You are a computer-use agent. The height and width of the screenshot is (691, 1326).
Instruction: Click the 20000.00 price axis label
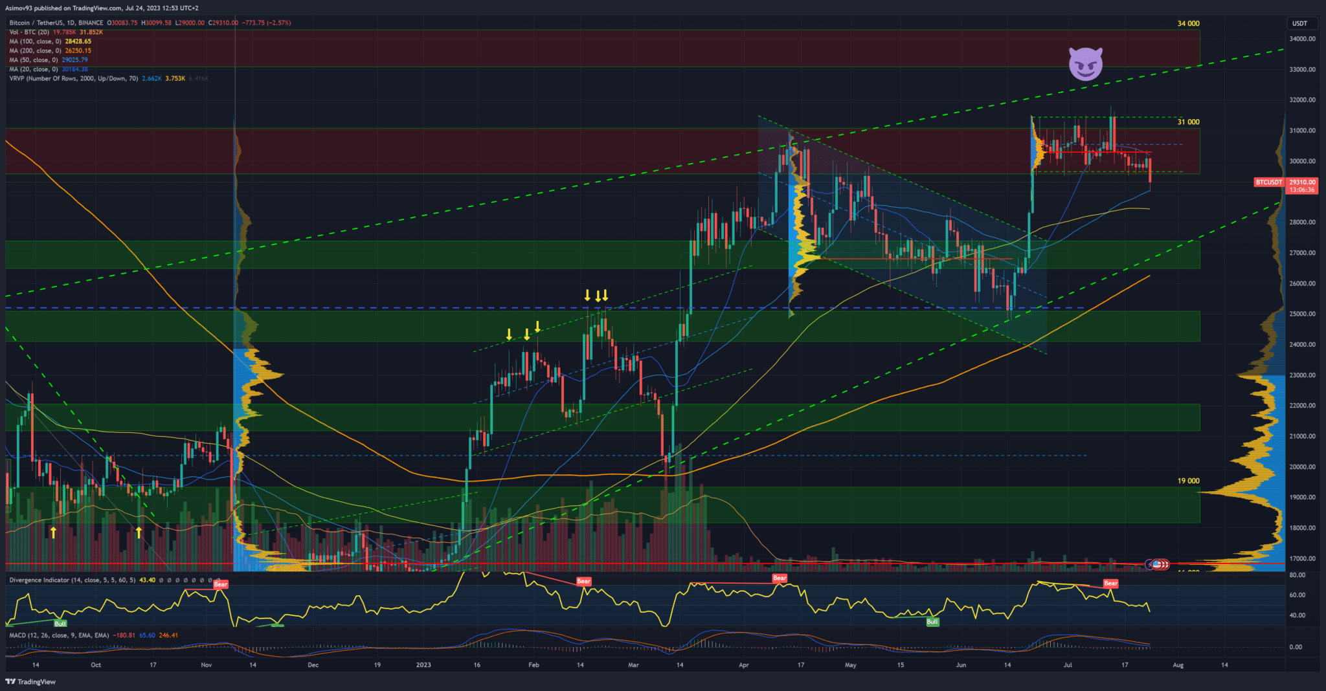click(1302, 466)
